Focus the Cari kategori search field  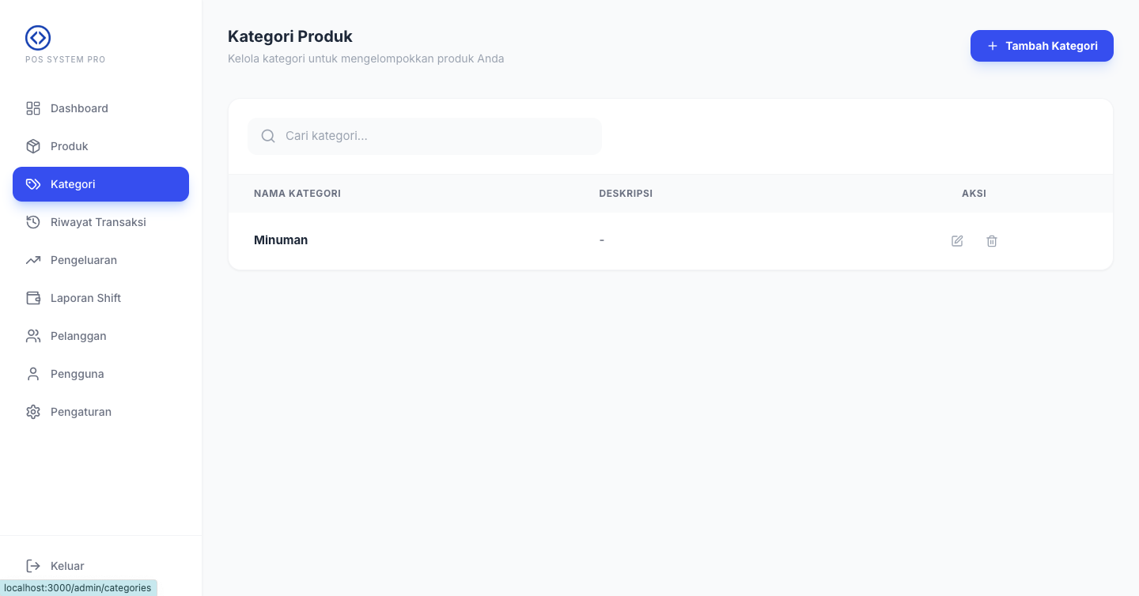tap(435, 136)
